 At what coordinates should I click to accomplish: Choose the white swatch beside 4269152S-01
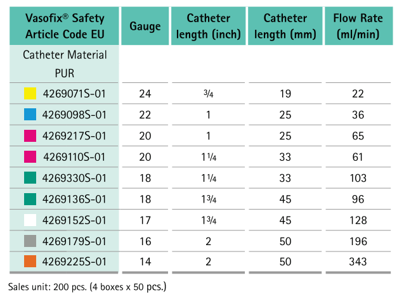[29, 220]
